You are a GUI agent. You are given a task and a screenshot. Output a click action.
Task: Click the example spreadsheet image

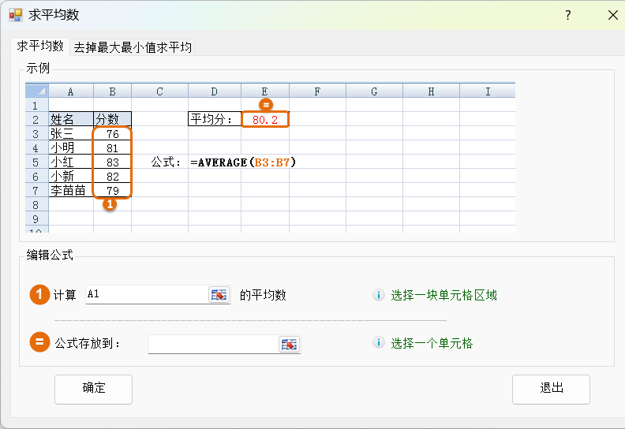270,158
